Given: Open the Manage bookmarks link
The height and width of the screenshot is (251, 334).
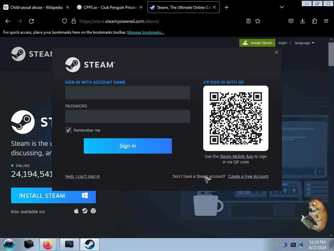Looking at the screenshot, I should [146, 32].
